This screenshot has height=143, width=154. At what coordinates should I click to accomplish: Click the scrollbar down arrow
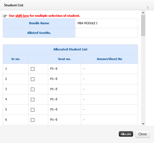click(143, 124)
